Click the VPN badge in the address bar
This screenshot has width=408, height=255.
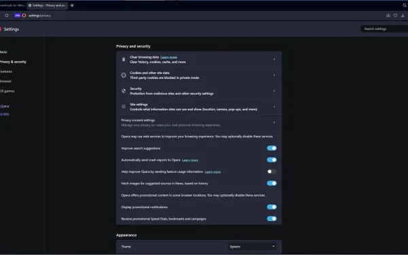[18, 16]
